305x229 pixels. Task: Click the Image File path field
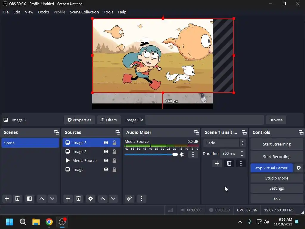pyautogui.click(x=205, y=120)
